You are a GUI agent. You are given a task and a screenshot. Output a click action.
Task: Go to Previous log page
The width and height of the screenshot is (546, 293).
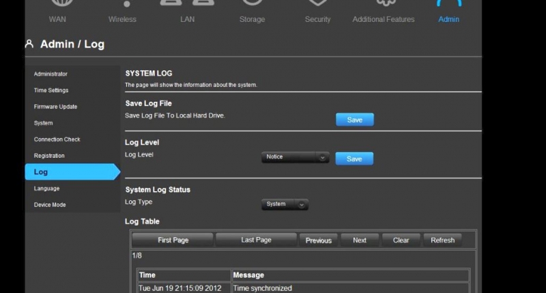tap(318, 240)
